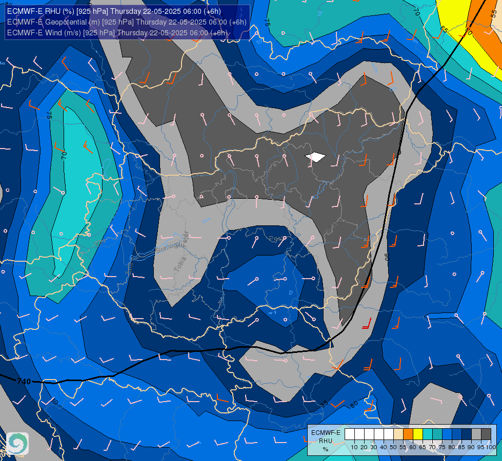Click the 55 humidity contour label

coord(494,13)
